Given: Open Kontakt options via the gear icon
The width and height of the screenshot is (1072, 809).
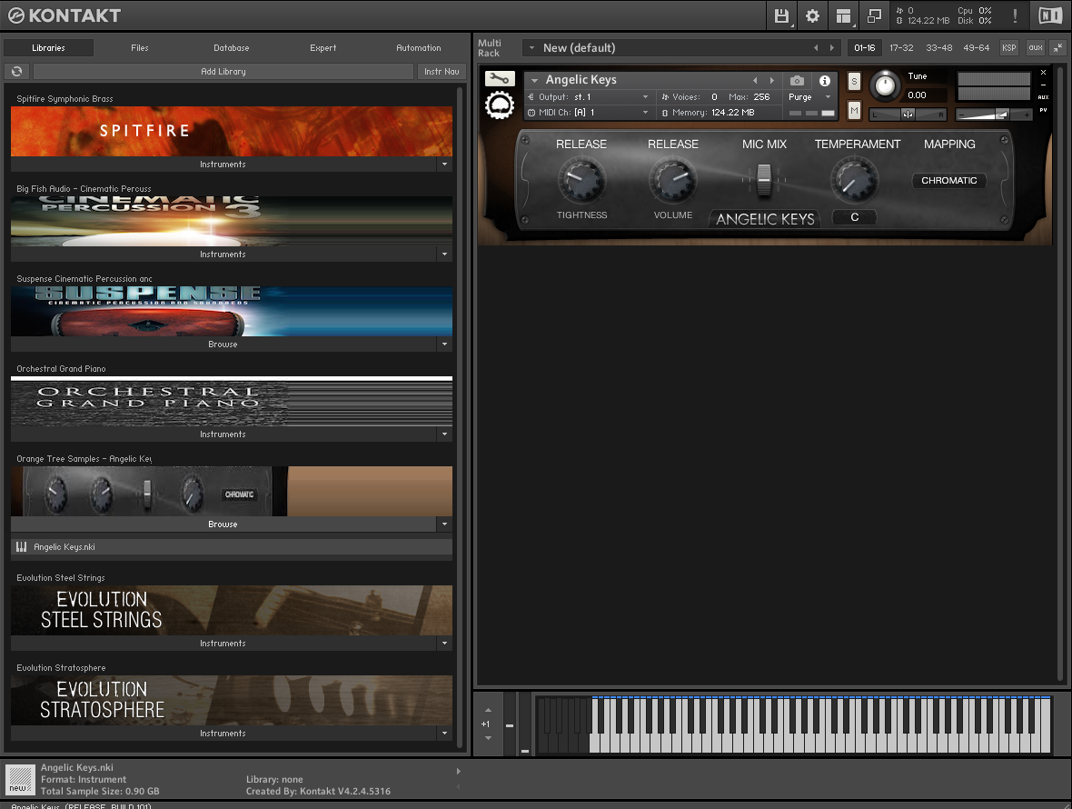Looking at the screenshot, I should [x=812, y=15].
